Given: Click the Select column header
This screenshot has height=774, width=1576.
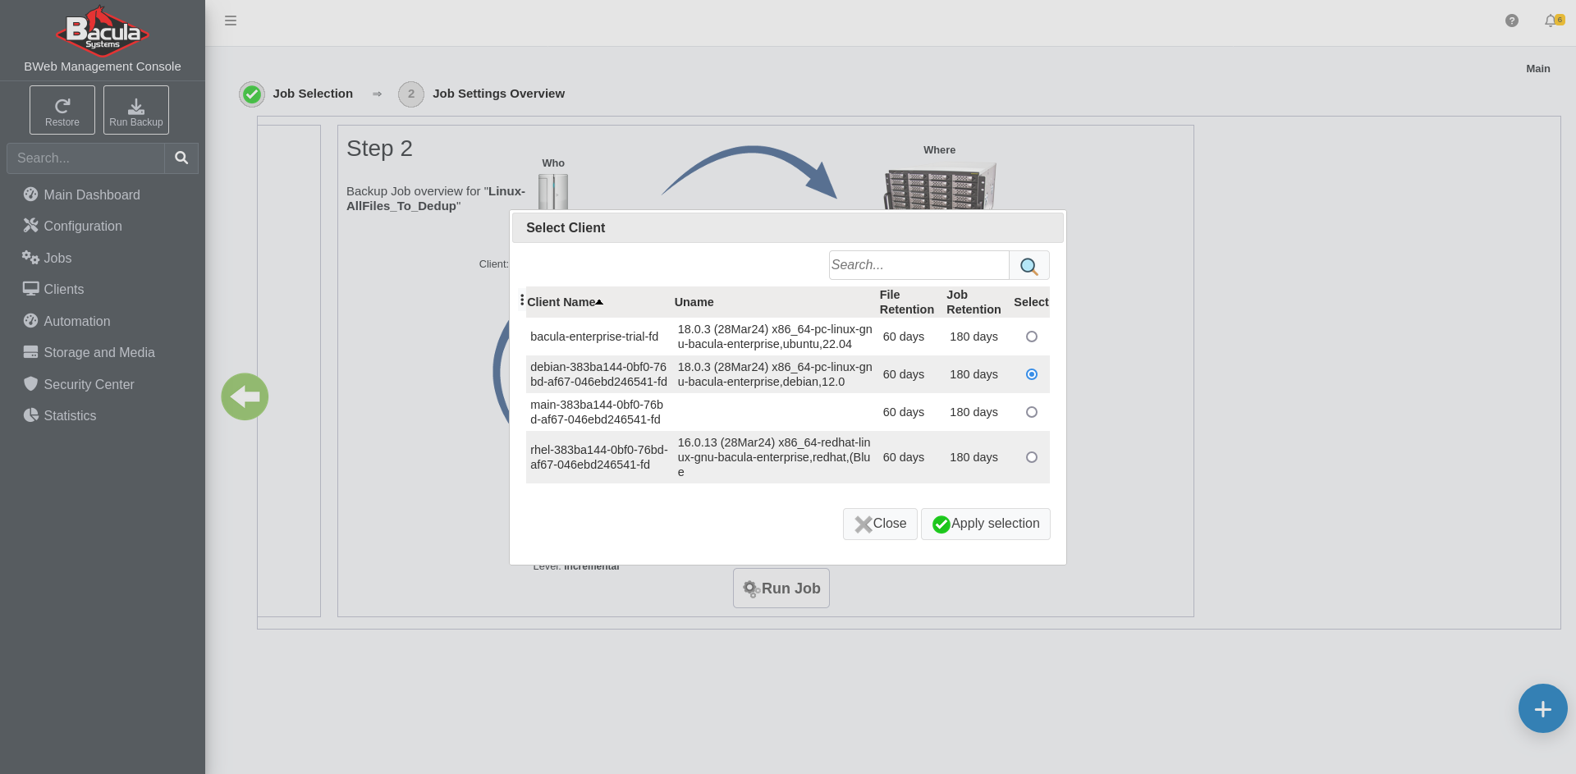Looking at the screenshot, I should [x=1031, y=302].
